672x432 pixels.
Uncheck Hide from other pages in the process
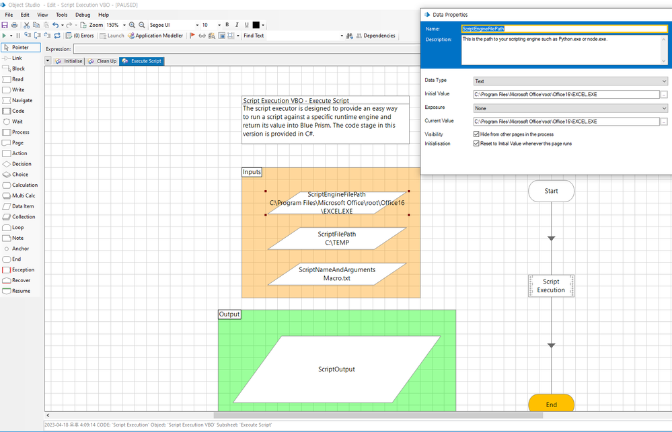tap(477, 134)
